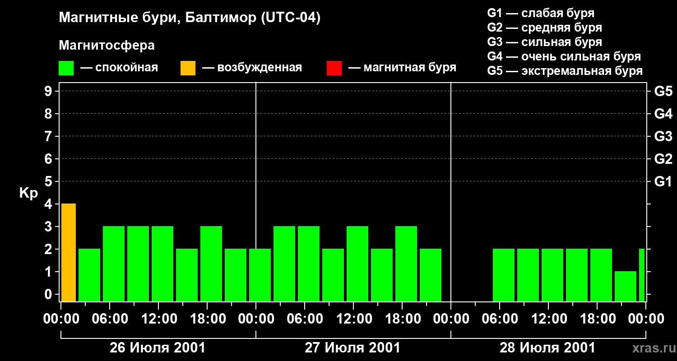Click 'G4 — очень сильная буря' description

(564, 56)
